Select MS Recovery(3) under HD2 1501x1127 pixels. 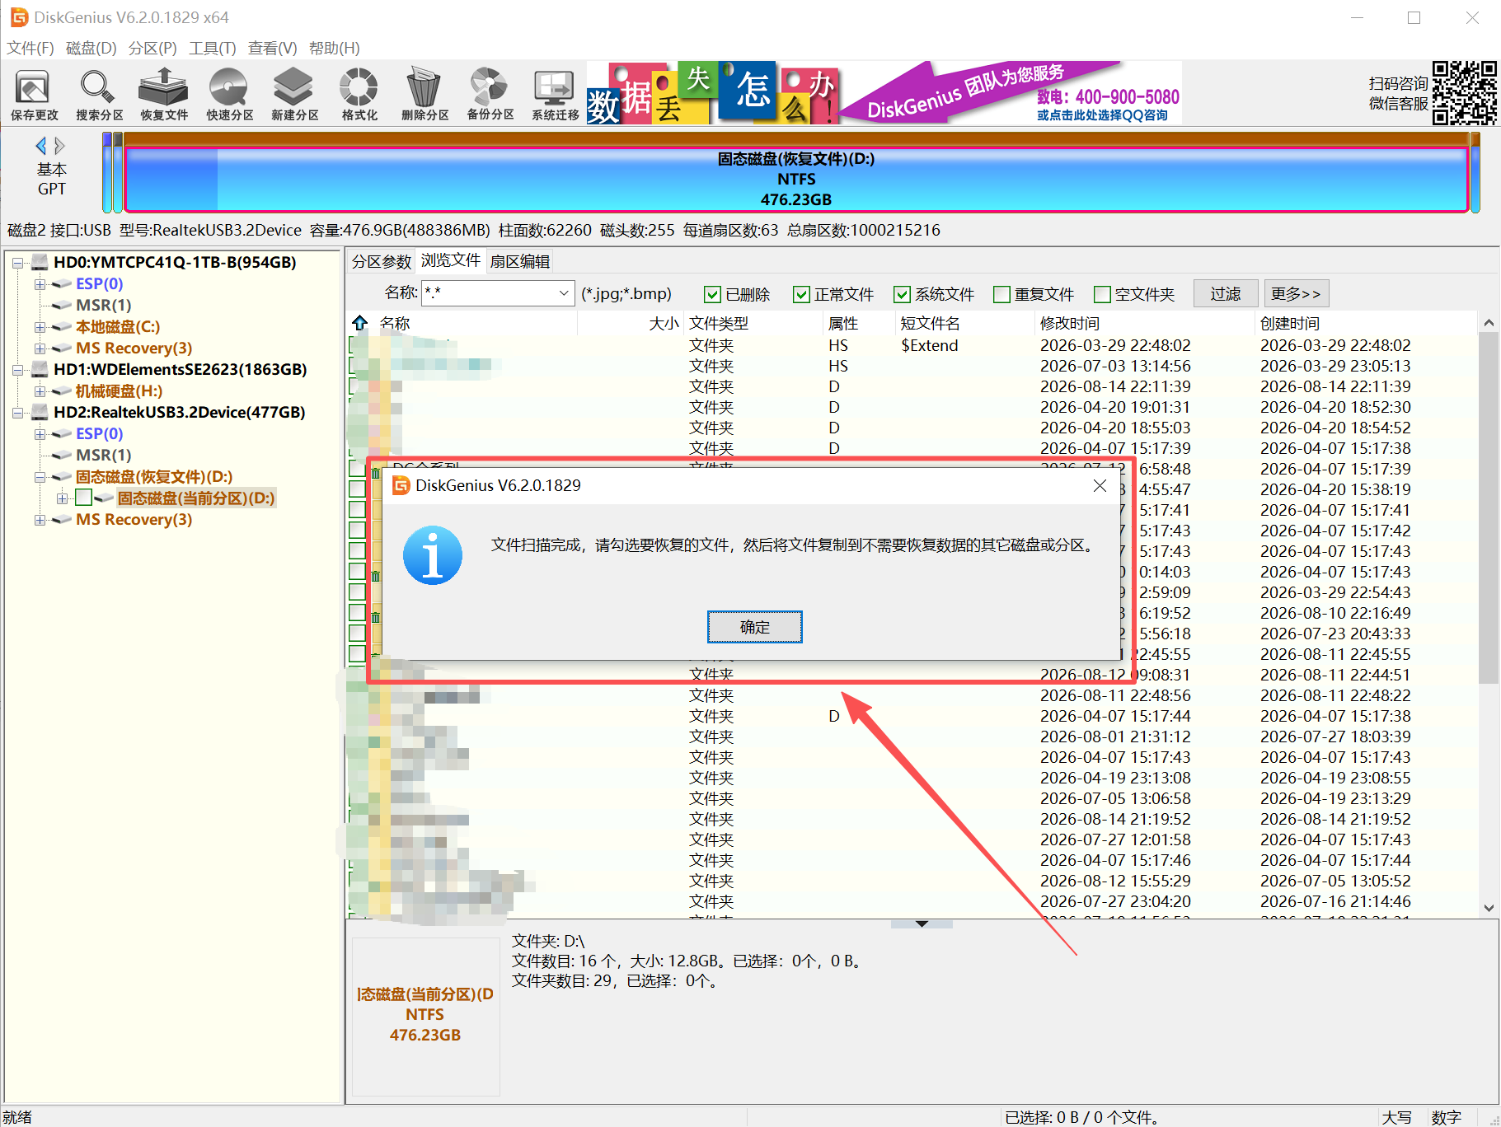click(134, 520)
